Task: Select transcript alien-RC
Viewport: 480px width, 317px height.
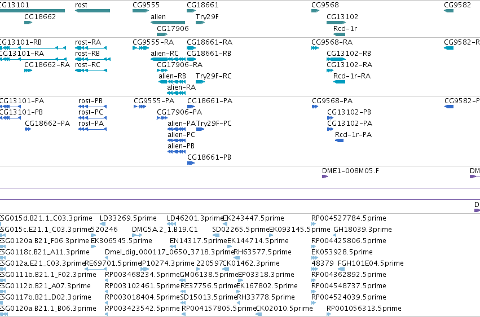Action: tap(168, 59)
